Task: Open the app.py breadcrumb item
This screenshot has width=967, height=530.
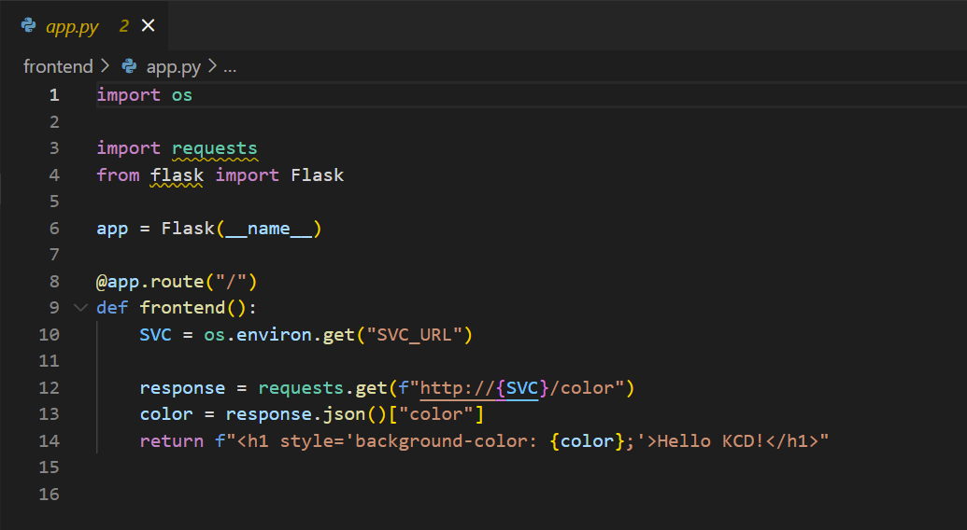Action: (174, 67)
